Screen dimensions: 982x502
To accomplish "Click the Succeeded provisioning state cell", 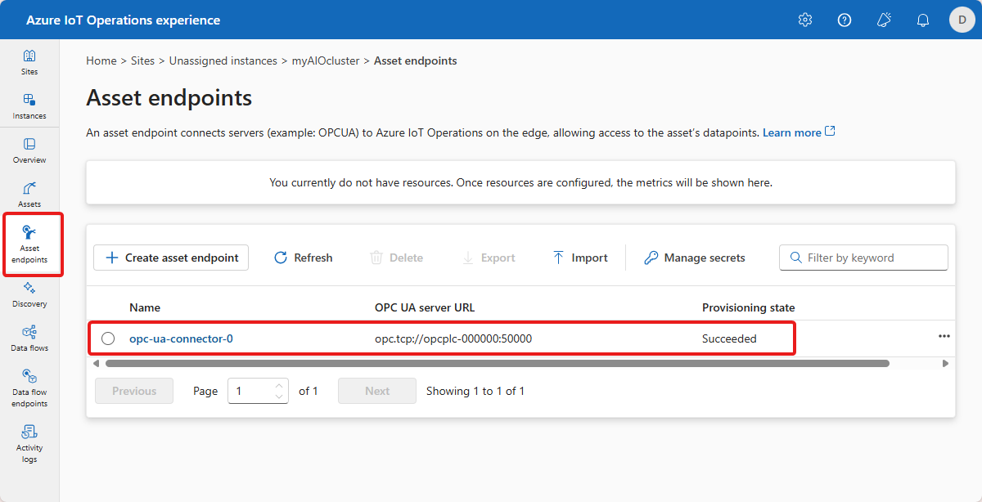I will (x=729, y=338).
